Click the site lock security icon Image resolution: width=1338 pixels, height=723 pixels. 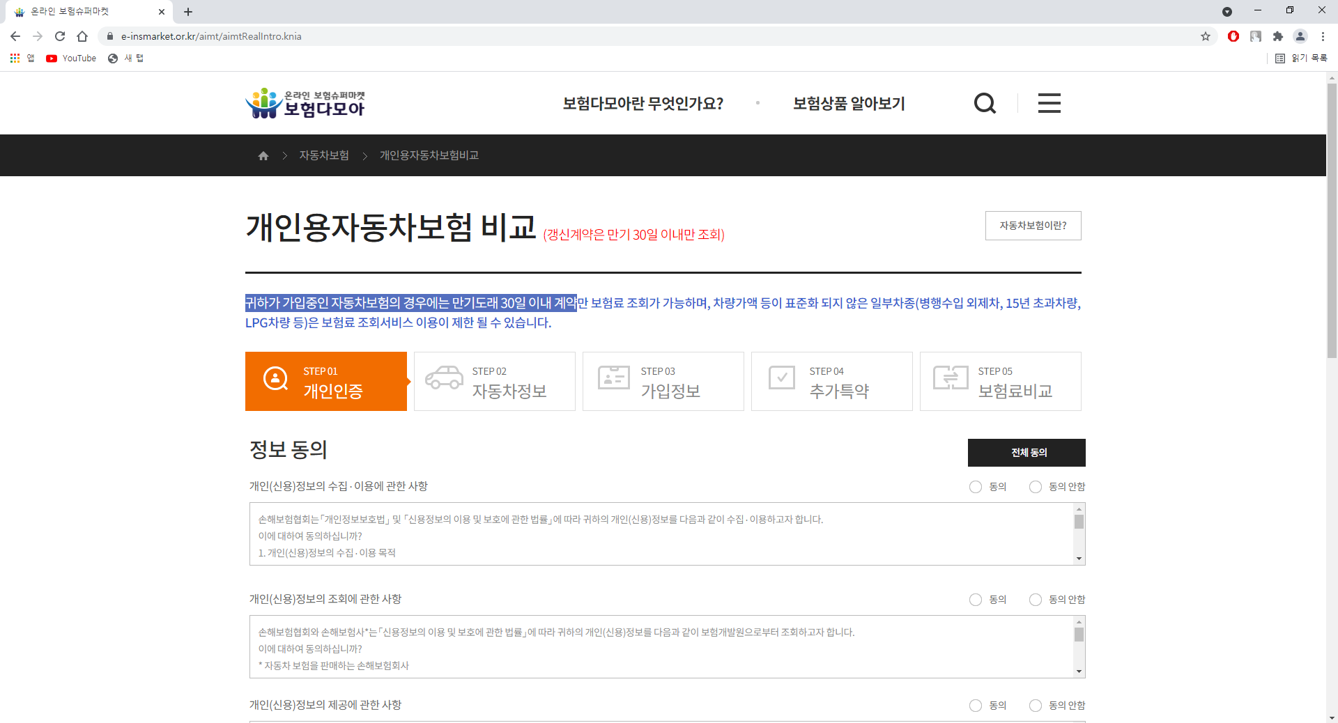tap(109, 36)
